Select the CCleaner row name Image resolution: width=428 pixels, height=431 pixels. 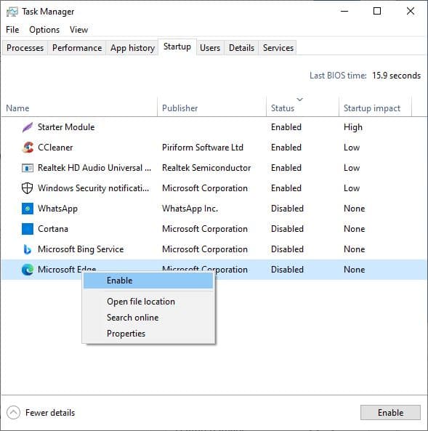point(55,148)
